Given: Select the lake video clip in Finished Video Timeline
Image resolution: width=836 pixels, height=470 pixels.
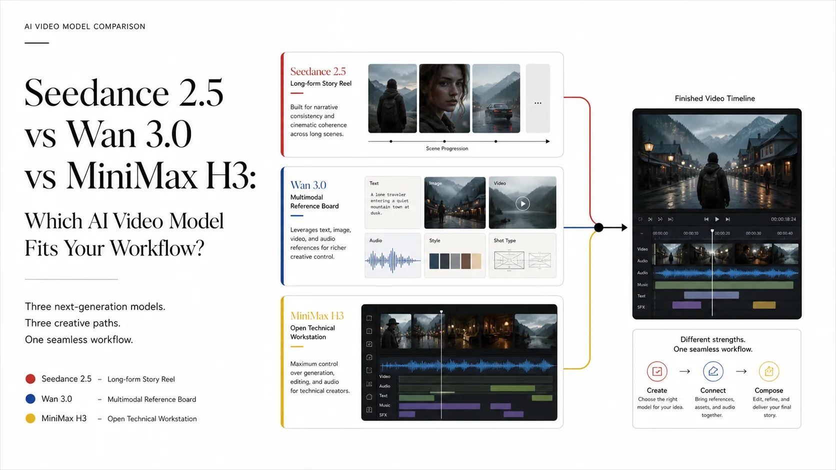Looking at the screenshot, I should tap(786, 254).
